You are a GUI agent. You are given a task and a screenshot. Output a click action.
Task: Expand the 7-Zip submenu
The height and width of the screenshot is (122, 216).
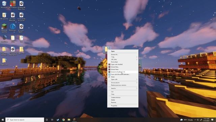(123, 57)
